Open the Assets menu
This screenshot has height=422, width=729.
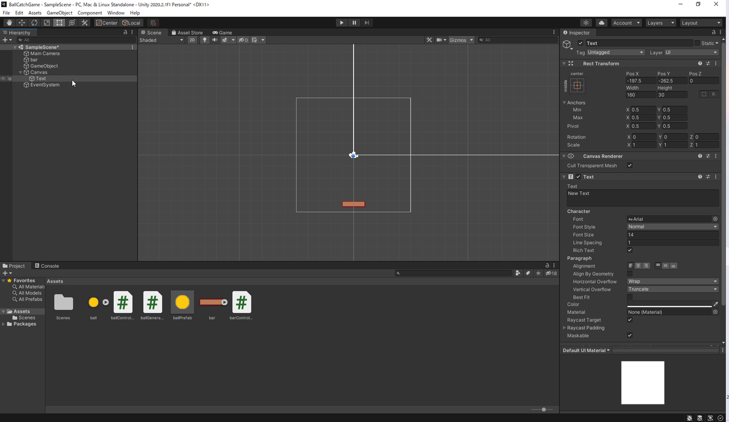point(35,13)
